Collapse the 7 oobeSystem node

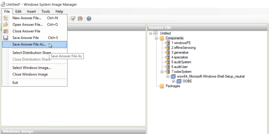click(x=162, y=71)
